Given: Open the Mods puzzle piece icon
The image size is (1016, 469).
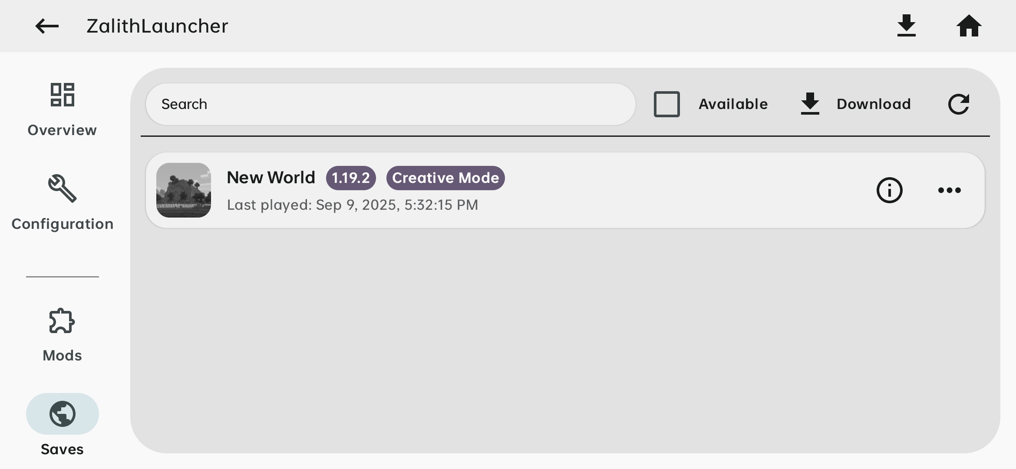Looking at the screenshot, I should tap(63, 321).
